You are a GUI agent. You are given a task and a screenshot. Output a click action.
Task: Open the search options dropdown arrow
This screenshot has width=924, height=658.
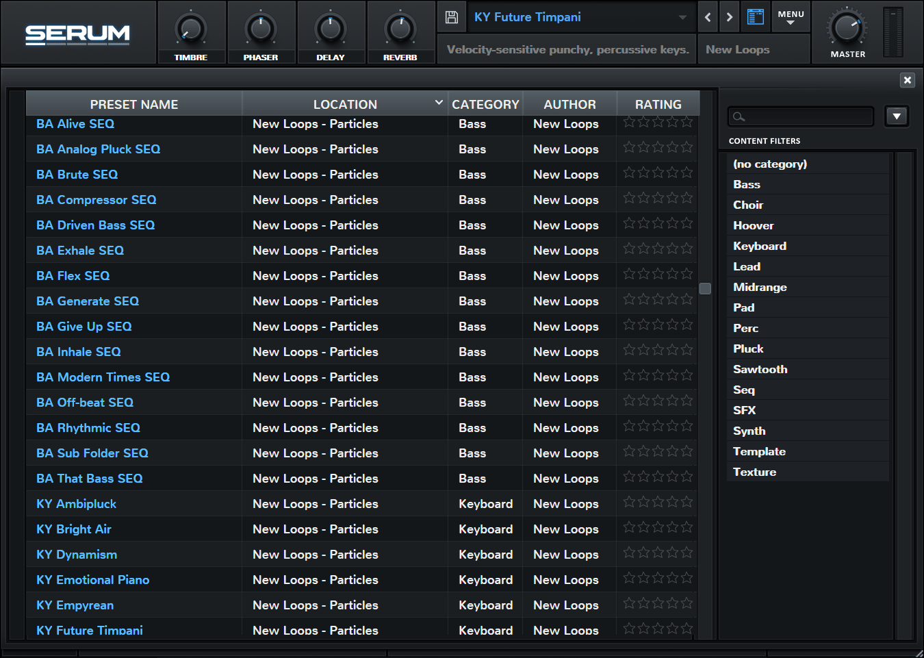coord(896,116)
